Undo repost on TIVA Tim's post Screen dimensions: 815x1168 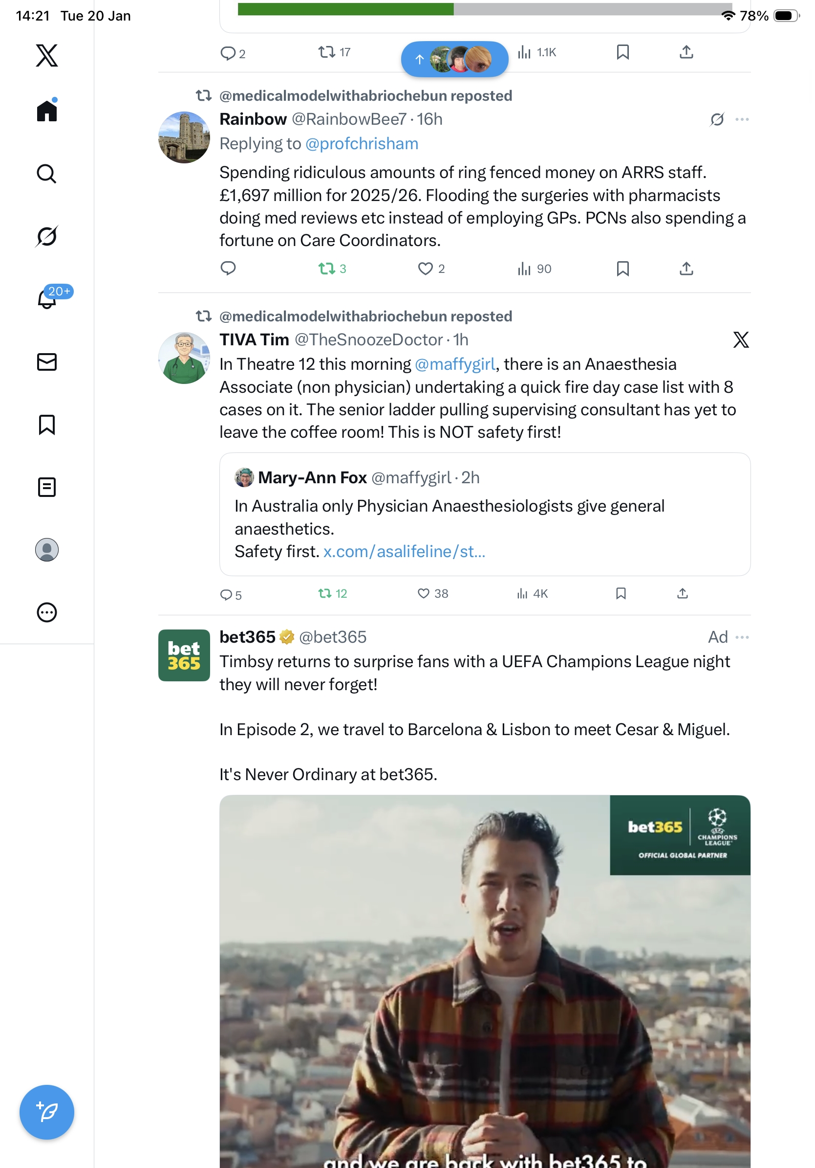coord(325,593)
